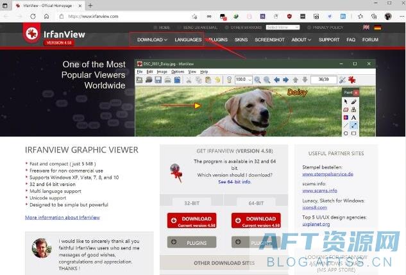The width and height of the screenshot is (406, 275).
Task: Click OTHER DOWNLOAD SITES button
Action: [x=224, y=263]
